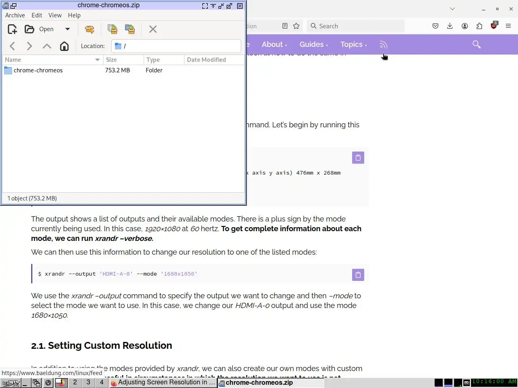Click the fullscreen icon in archive titlebar
Image resolution: width=518 pixels, height=388 pixels.
[x=205, y=6]
